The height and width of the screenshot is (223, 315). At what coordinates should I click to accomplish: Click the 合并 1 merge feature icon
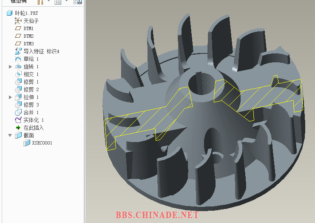tap(18, 112)
